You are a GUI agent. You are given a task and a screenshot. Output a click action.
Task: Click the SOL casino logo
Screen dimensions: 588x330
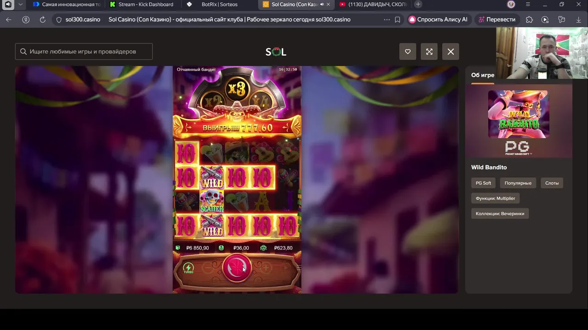[x=276, y=52]
